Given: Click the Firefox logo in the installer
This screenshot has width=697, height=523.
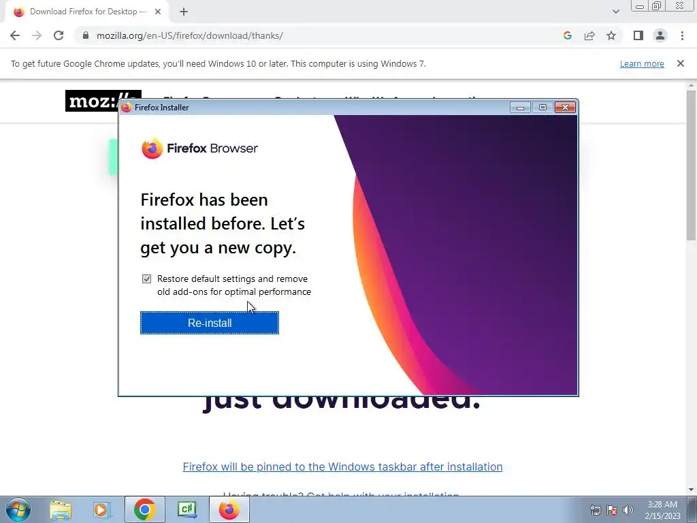Looking at the screenshot, I should [x=152, y=148].
